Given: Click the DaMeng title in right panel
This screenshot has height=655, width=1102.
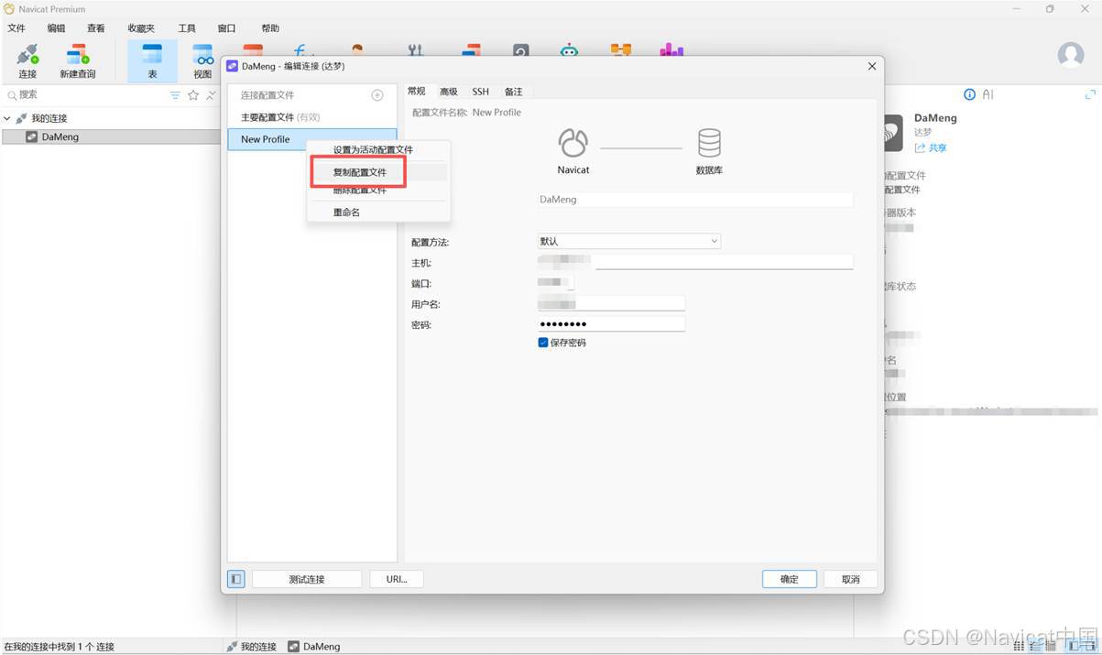Looking at the screenshot, I should click(935, 118).
